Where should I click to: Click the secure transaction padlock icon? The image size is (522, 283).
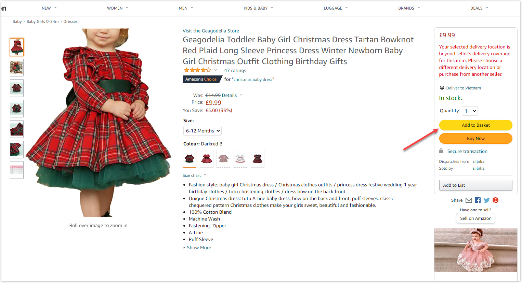coord(441,151)
